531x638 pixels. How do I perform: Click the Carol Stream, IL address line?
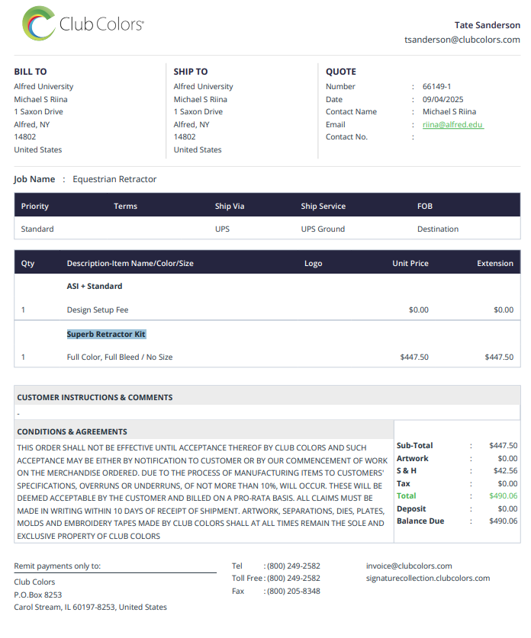pyautogui.click(x=90, y=607)
